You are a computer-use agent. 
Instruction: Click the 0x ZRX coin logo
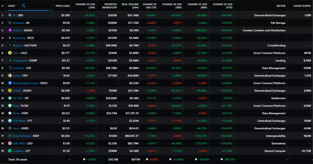[x=10, y=15]
